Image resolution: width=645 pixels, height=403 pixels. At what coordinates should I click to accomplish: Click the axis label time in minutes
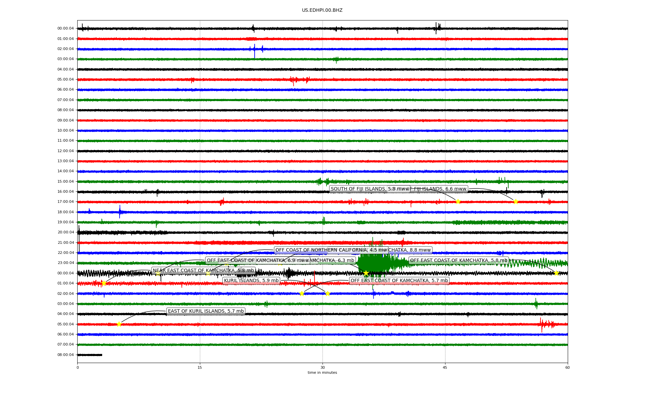click(322, 372)
